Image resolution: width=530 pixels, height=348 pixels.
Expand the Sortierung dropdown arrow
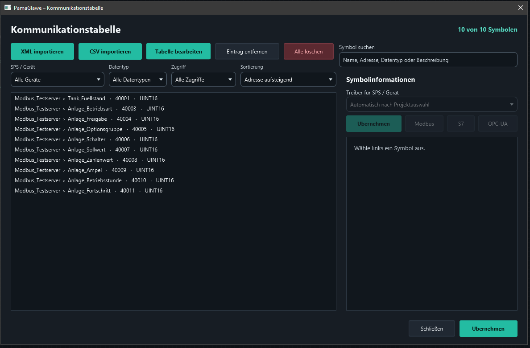(330, 80)
